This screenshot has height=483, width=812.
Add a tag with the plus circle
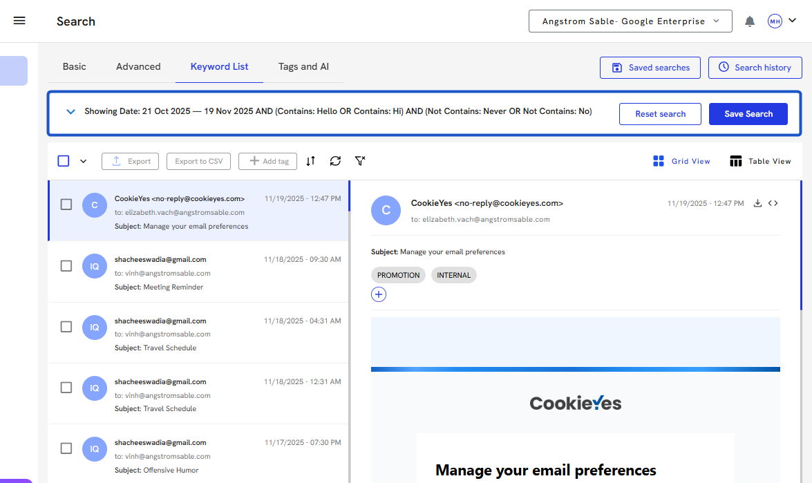click(x=379, y=294)
